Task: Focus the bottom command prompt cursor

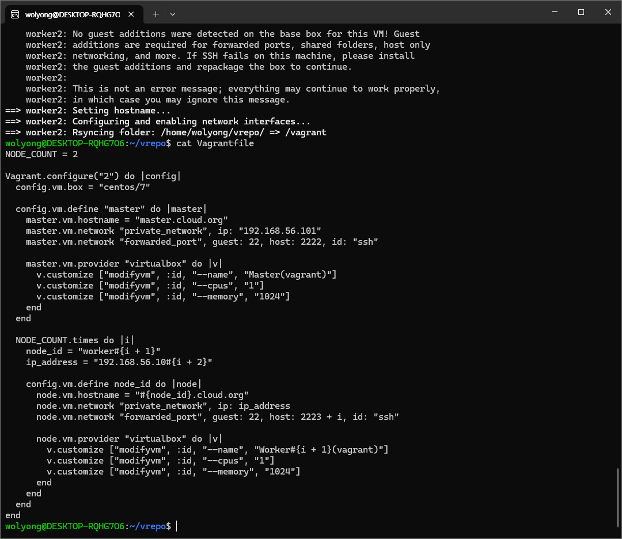Action: click(x=177, y=526)
